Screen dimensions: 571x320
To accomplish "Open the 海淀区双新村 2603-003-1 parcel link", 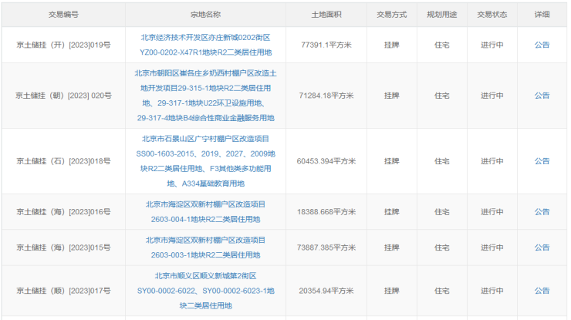I will 205,248.
